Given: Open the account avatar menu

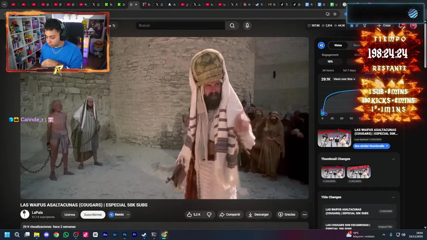Looking at the screenshot, I should coord(413,26).
